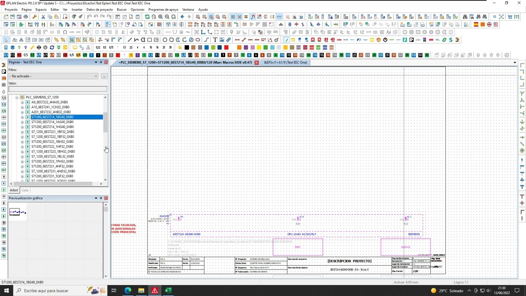The height and width of the screenshot is (296, 526).
Task: Expand the S71200_6ES7214_1AG40_0XB0 tree node
Action: click(x=22, y=122)
